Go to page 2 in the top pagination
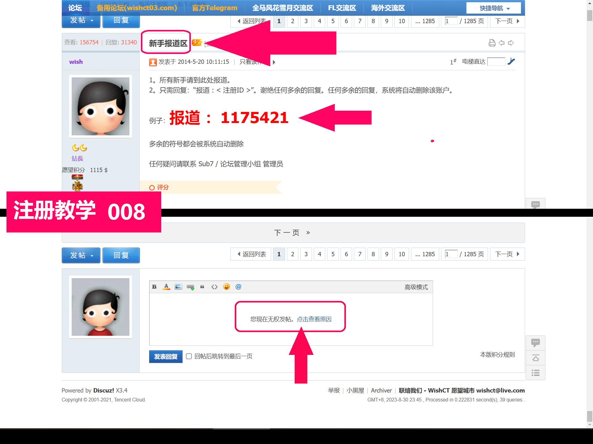This screenshot has height=444, width=593. pyautogui.click(x=292, y=21)
